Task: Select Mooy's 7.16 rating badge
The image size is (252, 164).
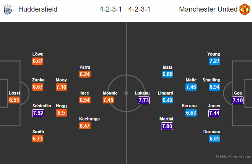Action: coord(61,87)
